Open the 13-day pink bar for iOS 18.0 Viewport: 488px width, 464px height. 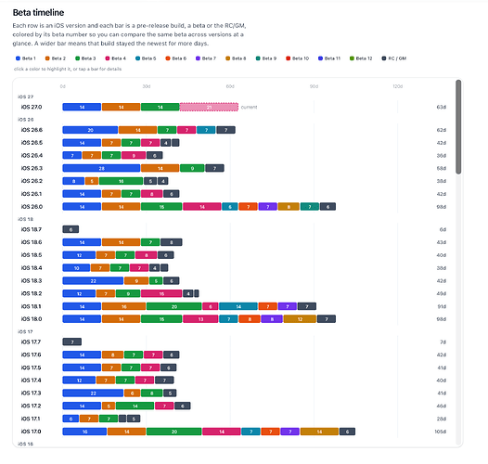[200, 319]
